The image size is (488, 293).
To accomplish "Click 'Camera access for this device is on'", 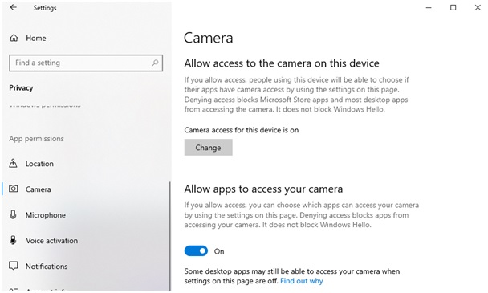I will (242, 130).
